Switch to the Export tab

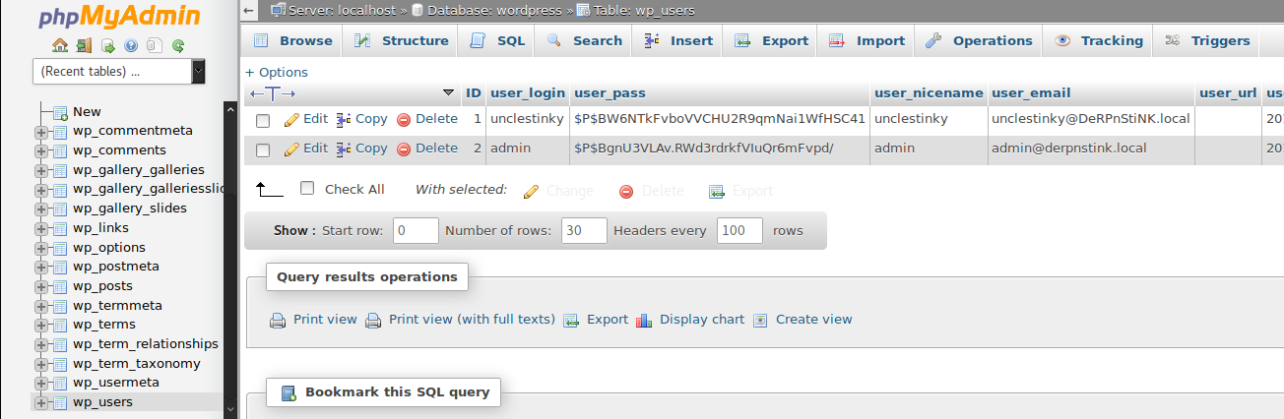tap(772, 40)
